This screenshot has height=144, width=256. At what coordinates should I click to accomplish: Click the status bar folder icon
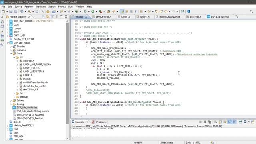[x=212, y=142]
